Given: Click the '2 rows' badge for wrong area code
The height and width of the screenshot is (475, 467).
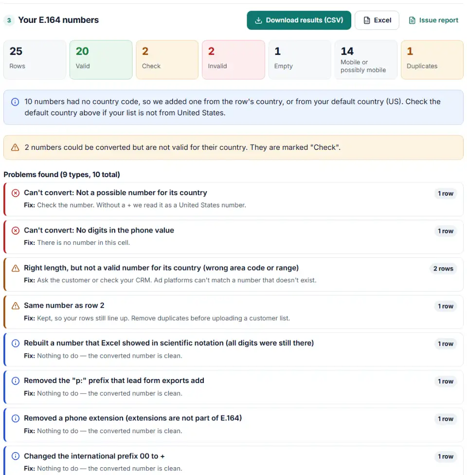Looking at the screenshot, I should coord(443,269).
